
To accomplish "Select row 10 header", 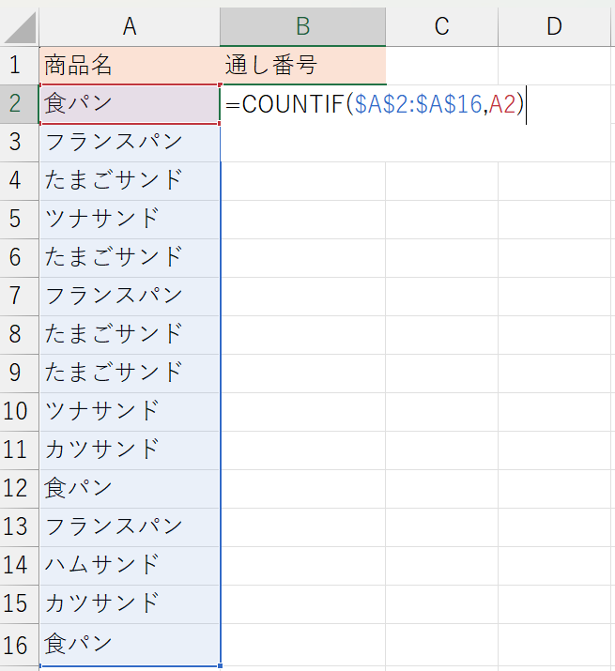I will (20, 412).
